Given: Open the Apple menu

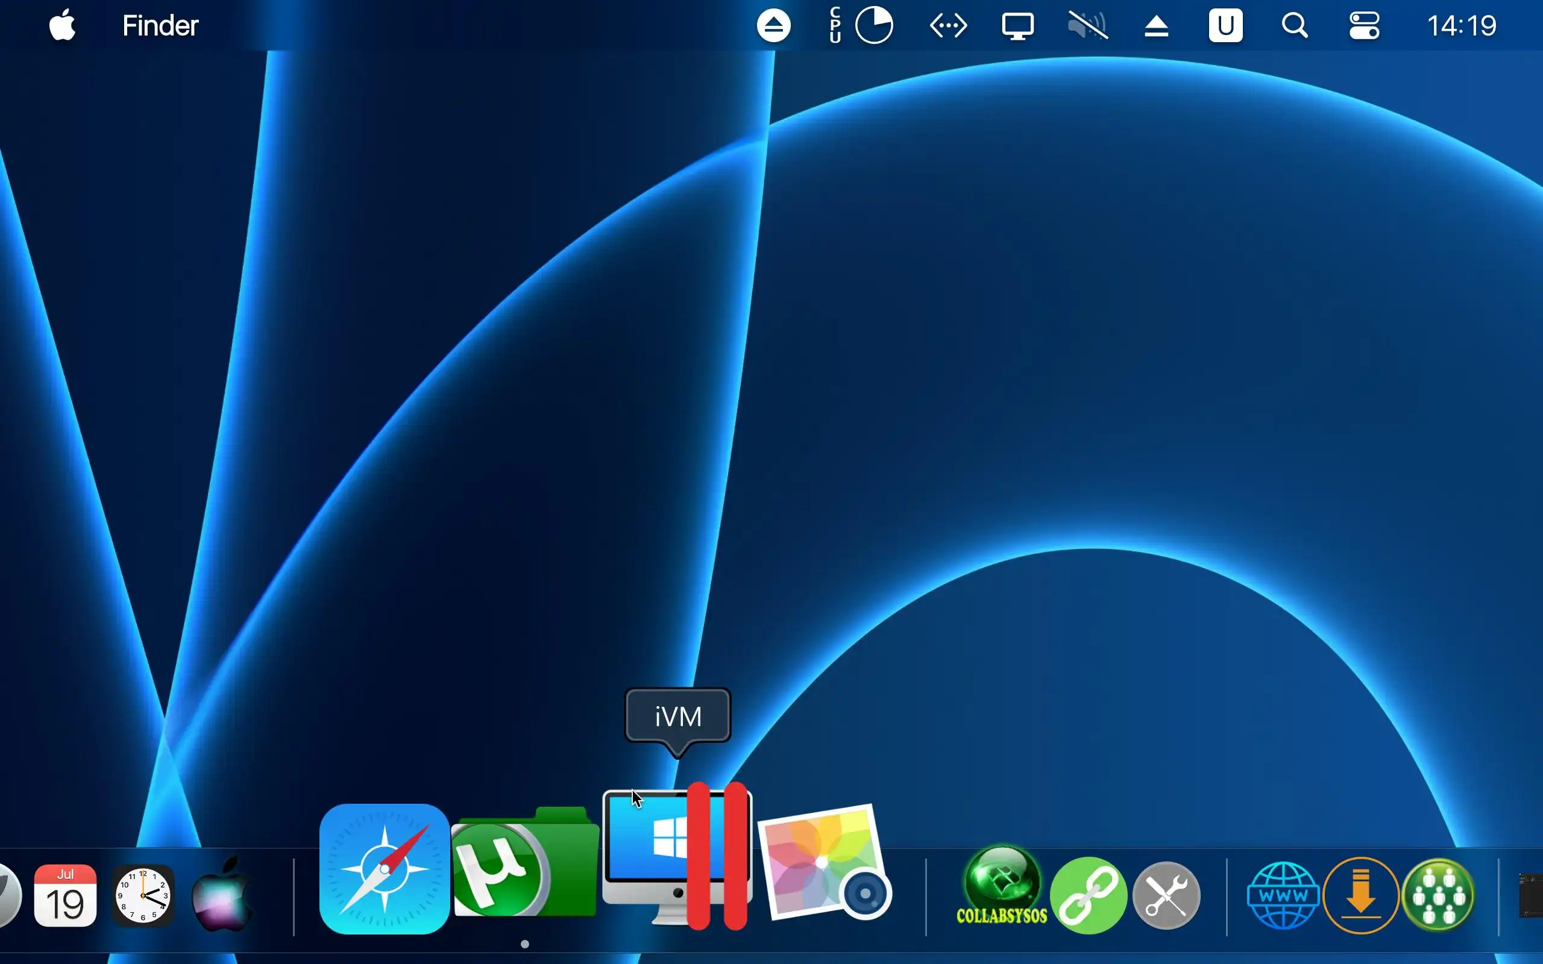Looking at the screenshot, I should (x=63, y=26).
